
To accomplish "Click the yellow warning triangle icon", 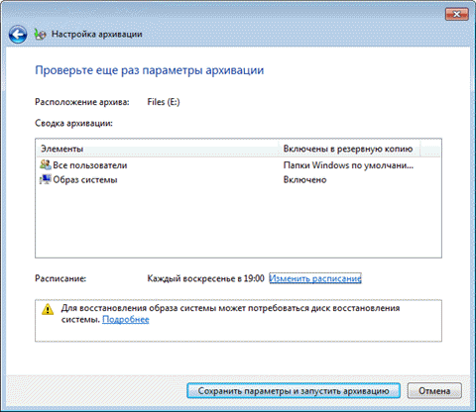I will (x=48, y=309).
